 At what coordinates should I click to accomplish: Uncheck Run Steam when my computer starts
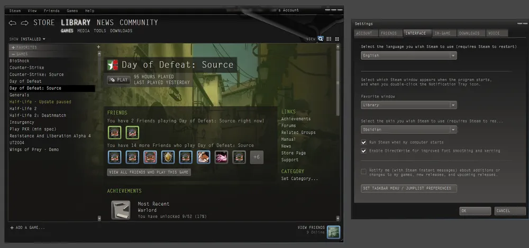point(363,142)
